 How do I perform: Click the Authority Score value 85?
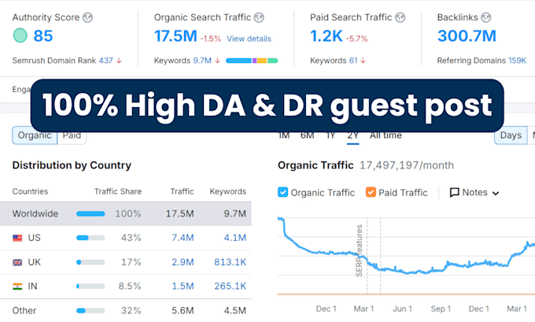(43, 36)
